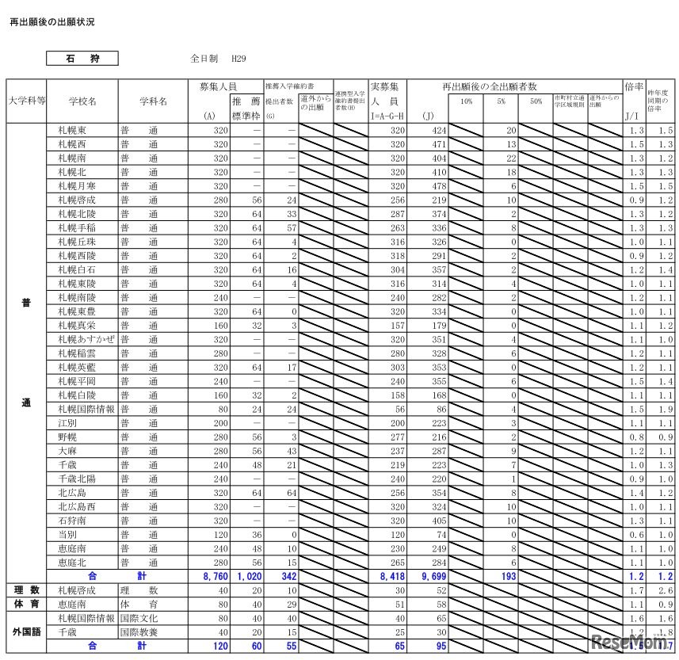Select the school name 札幌月寒

77,186
